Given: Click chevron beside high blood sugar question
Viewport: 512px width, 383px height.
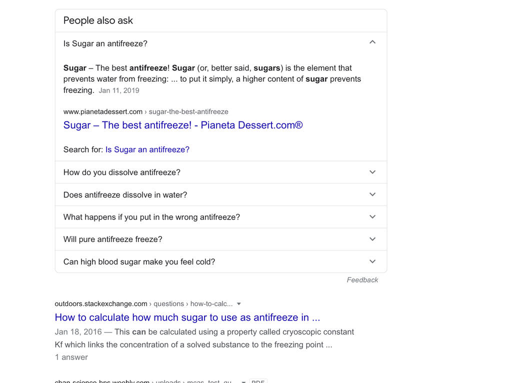Looking at the screenshot, I should click(372, 261).
